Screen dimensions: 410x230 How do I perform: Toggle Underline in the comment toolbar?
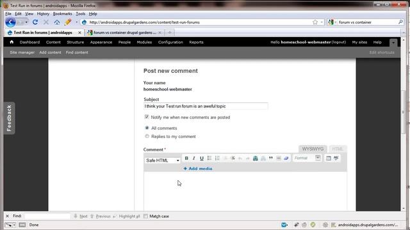point(202,158)
